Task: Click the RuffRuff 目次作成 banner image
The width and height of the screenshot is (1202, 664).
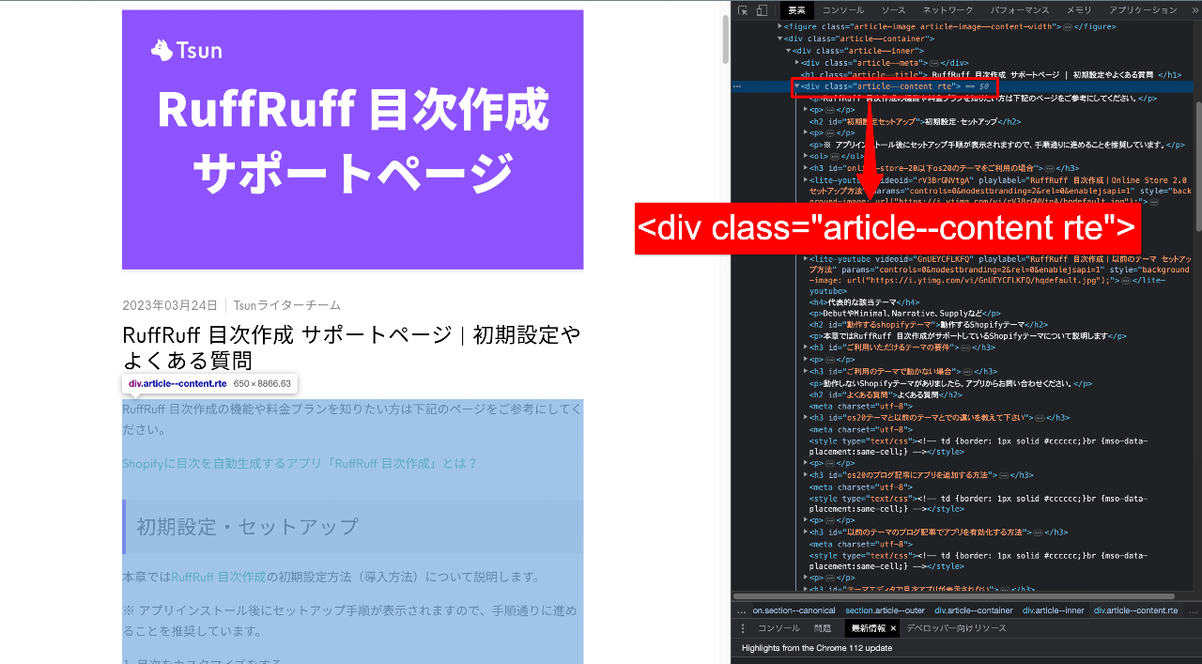Action: tap(353, 140)
